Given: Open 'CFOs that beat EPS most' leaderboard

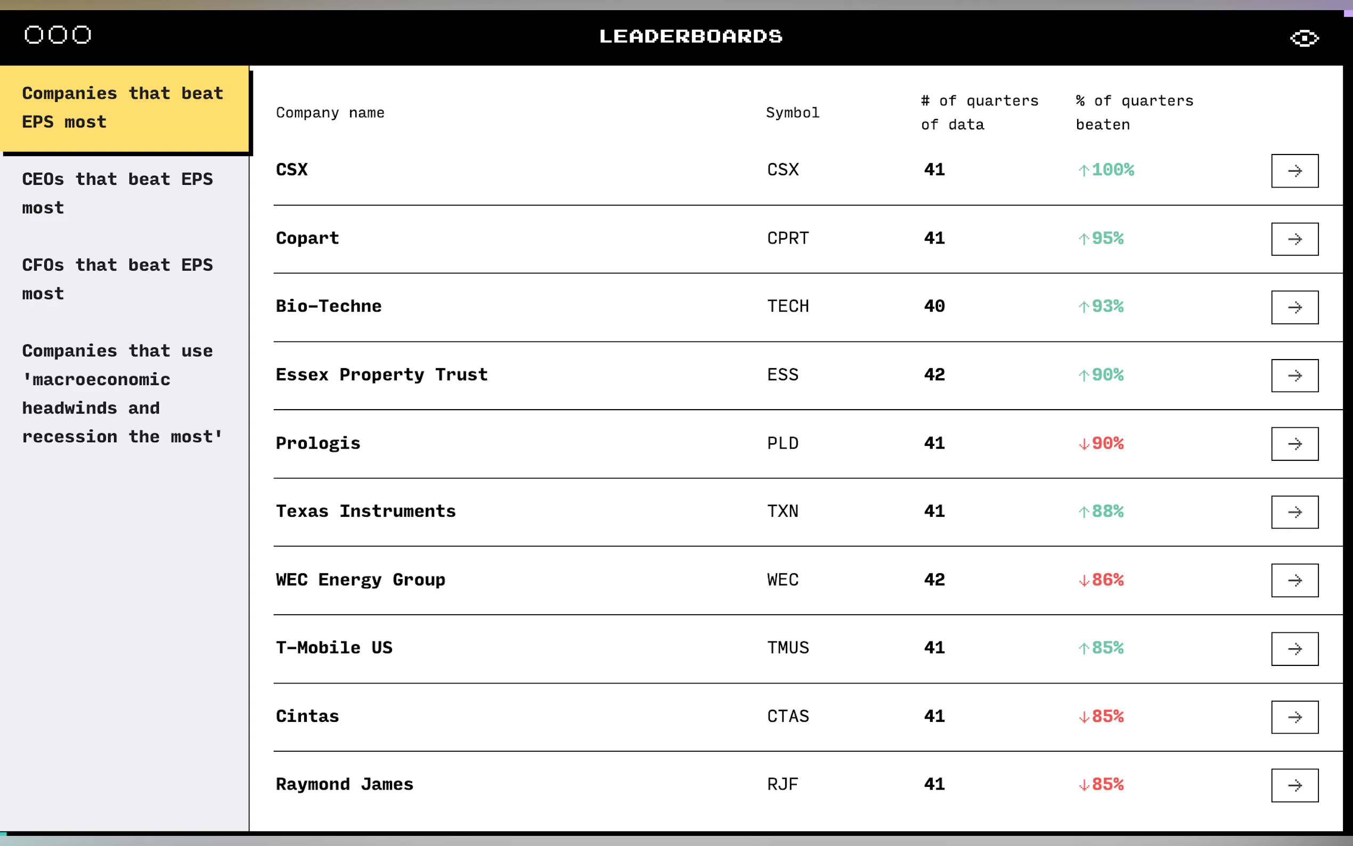Looking at the screenshot, I should [x=118, y=279].
